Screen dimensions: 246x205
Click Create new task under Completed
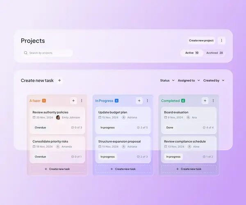189,169
